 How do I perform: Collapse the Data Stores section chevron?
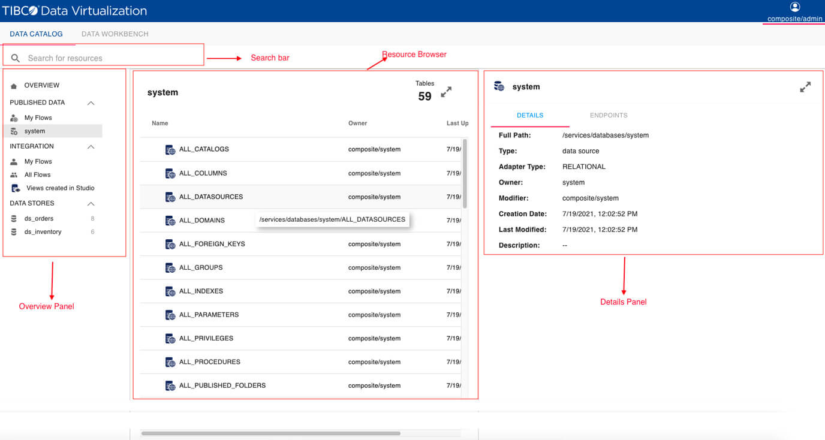coord(91,204)
